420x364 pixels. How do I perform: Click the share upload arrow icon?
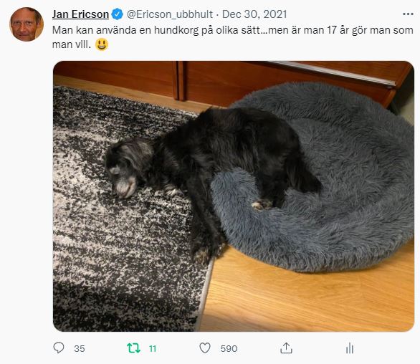click(286, 348)
